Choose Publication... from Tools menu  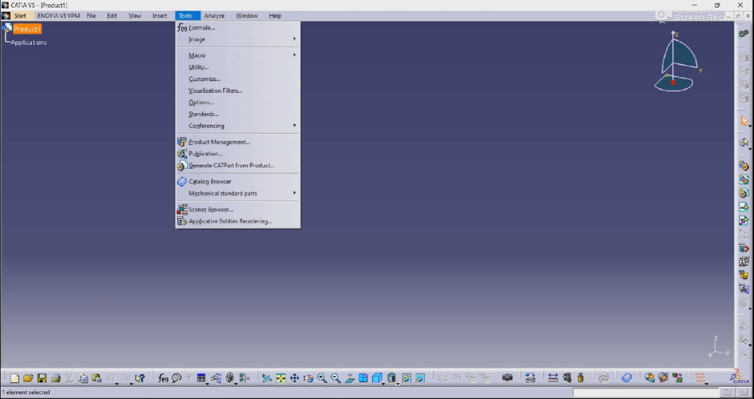(238, 154)
